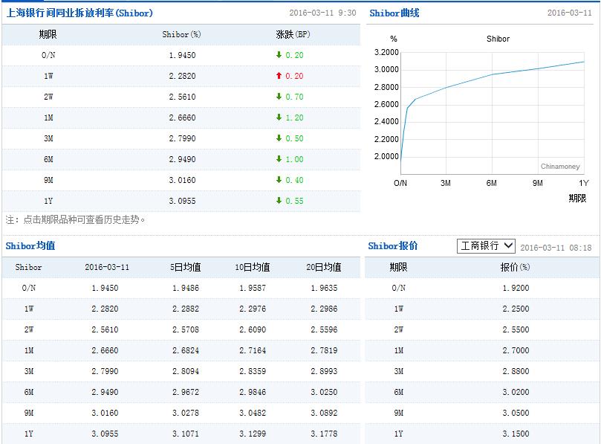Select the O/N term in the Shibor rate table

click(x=46, y=55)
